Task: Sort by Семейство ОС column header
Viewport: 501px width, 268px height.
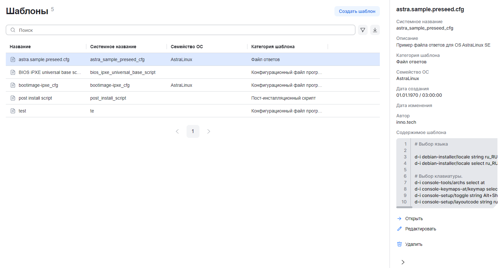Action: click(187, 47)
